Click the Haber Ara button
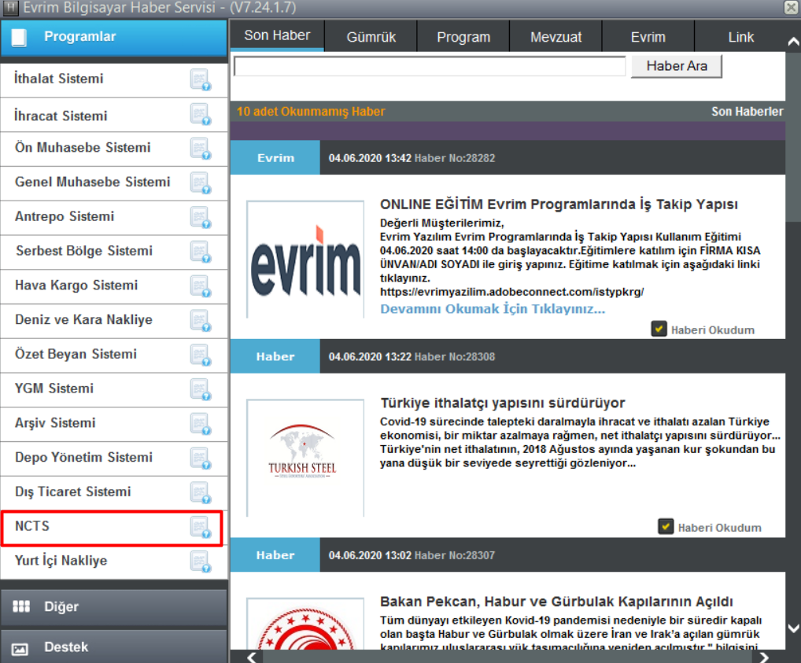This screenshot has height=663, width=801. pyautogui.click(x=677, y=66)
